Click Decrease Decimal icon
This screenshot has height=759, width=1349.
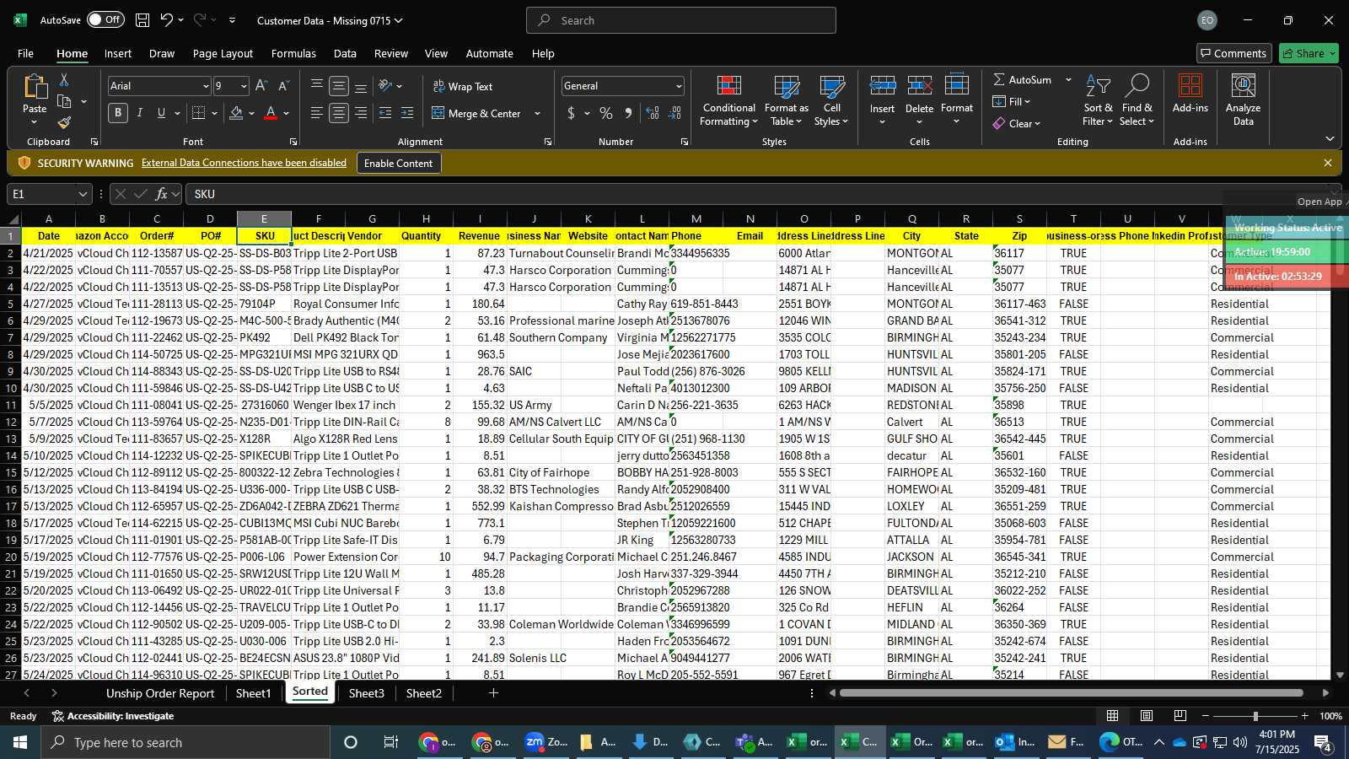(674, 113)
